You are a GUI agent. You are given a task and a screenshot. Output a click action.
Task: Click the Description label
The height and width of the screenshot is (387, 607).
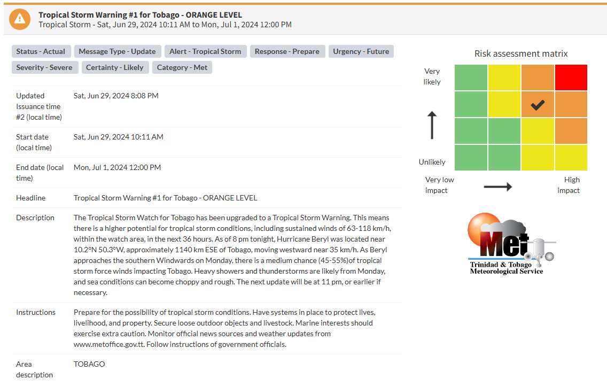tap(35, 218)
